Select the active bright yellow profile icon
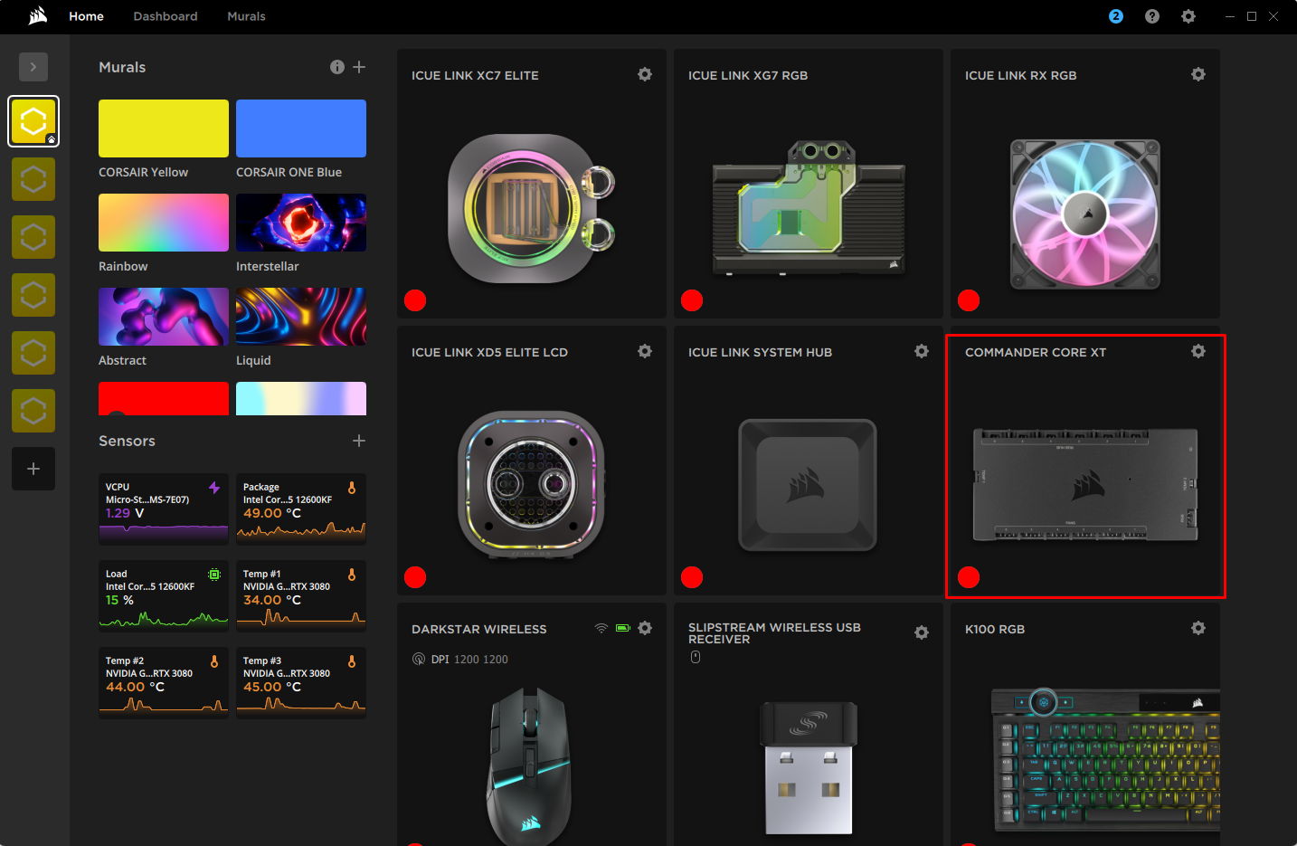The image size is (1297, 846). pos(33,121)
